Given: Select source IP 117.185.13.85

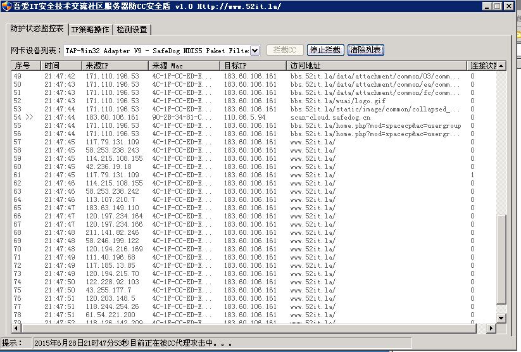Looking at the screenshot, I should pos(110,265).
